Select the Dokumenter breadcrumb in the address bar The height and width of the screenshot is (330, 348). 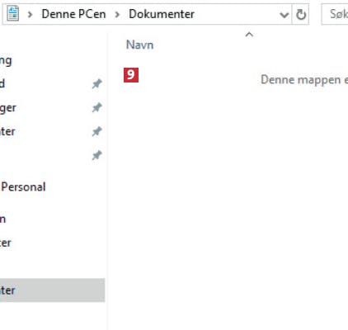[x=162, y=14]
